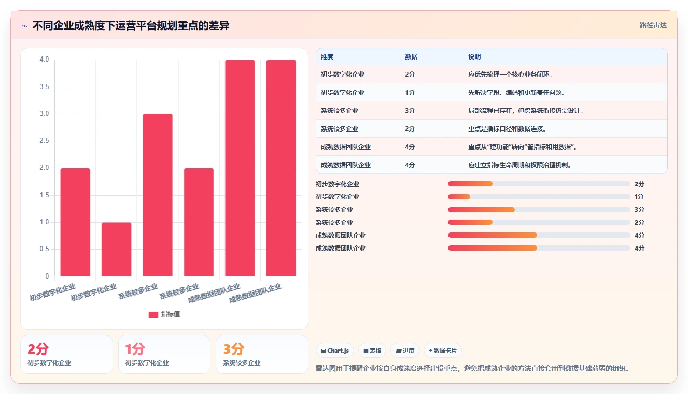688x394 pixels.
Task: Click the icon on the 进度 chip
Action: [399, 351]
